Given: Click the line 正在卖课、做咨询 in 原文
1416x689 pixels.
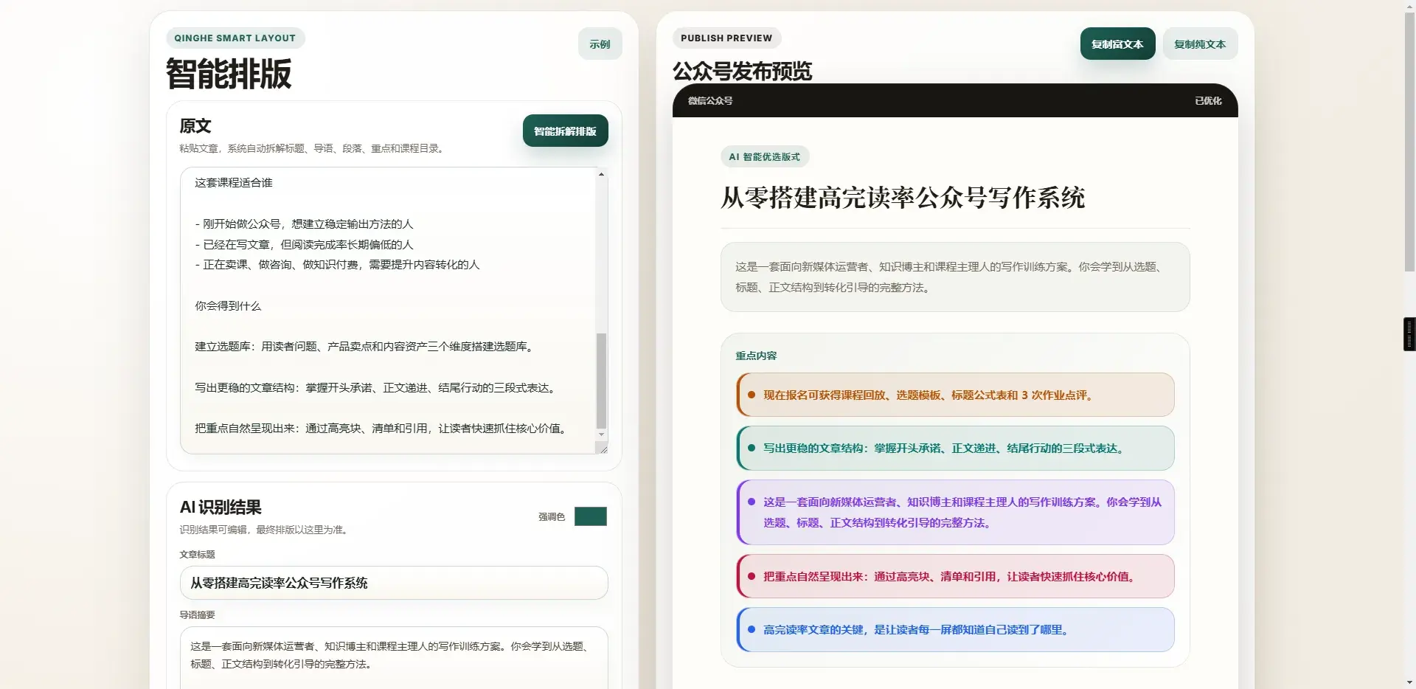Looking at the screenshot, I should (337, 265).
